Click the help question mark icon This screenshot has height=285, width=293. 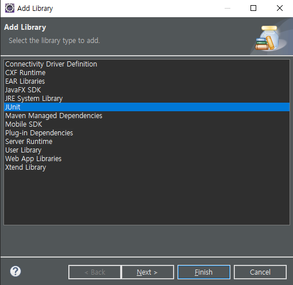16,271
